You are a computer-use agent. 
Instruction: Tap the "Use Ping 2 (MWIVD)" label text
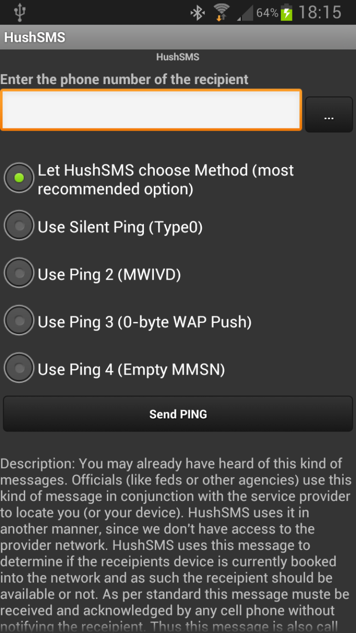click(x=109, y=274)
